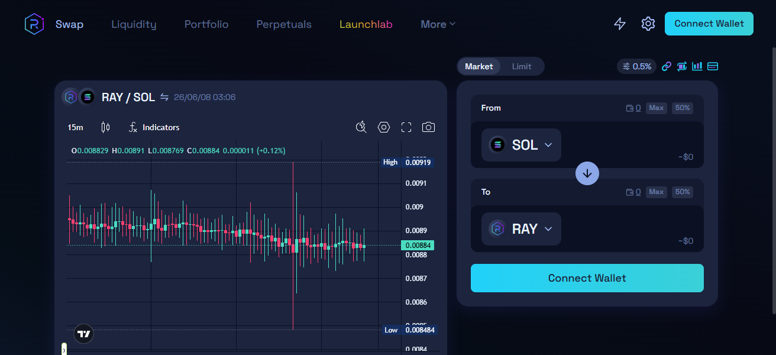776x355 pixels.
Task: Click the (+0.12%) change value in the legend
Action: coord(271,151)
